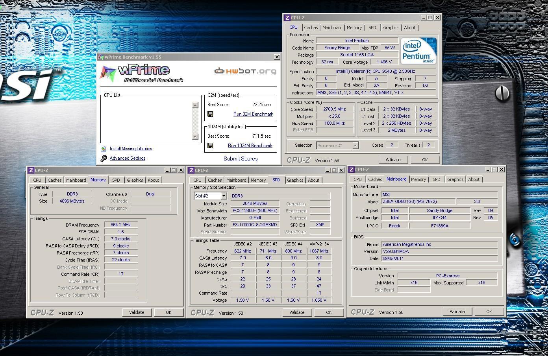
Task: Click Memory Size 4096 MBytes value
Action: click(72, 201)
